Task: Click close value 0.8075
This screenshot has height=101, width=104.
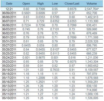Action: coord(72,62)
